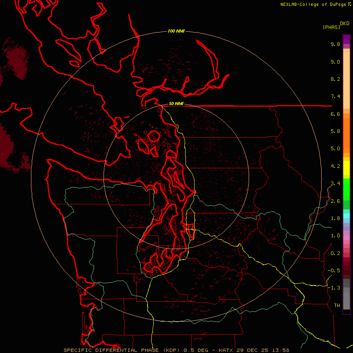Click the 4.2 legend value

pos(335,166)
